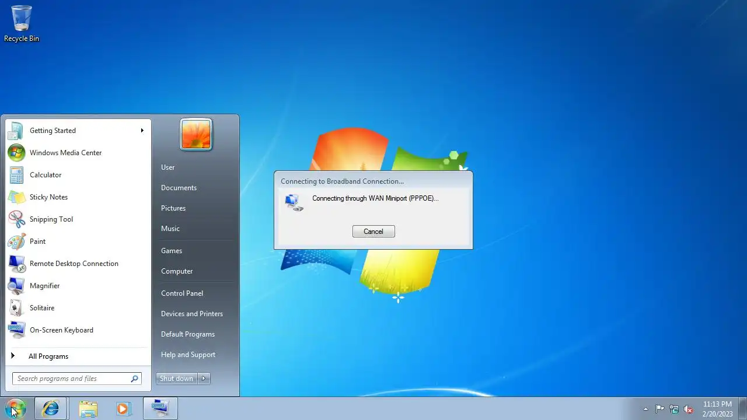
Task: Open the Calculator icon
Action: [16, 175]
